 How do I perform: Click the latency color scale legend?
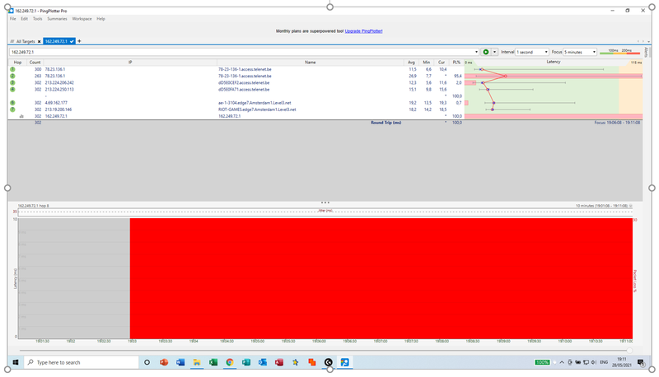tap(620, 52)
